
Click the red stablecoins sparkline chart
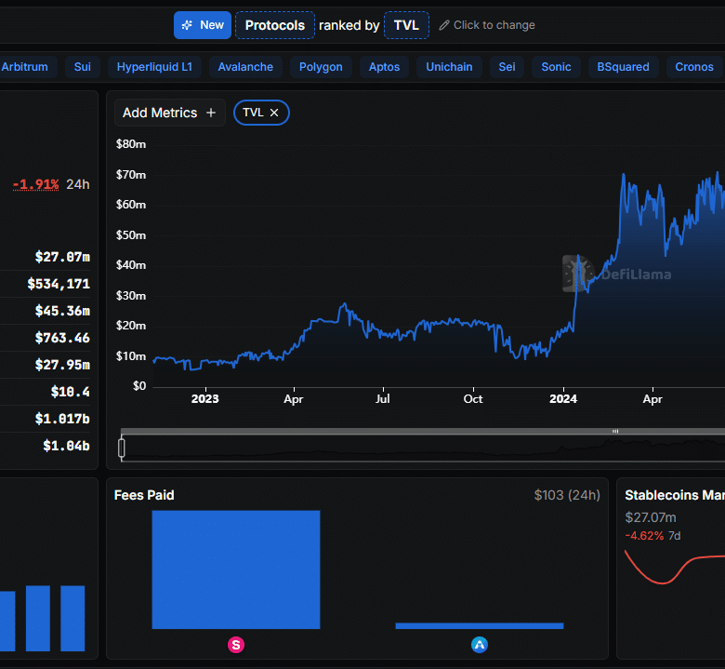click(x=675, y=568)
